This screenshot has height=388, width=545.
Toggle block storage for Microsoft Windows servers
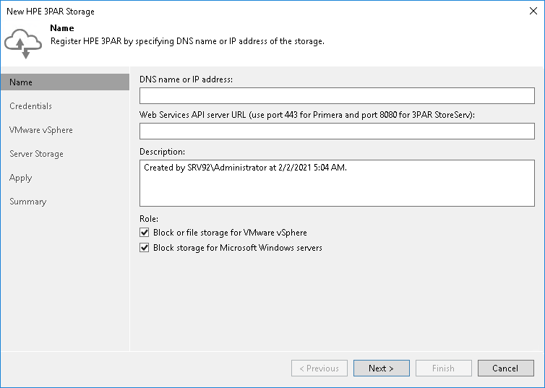coord(145,248)
